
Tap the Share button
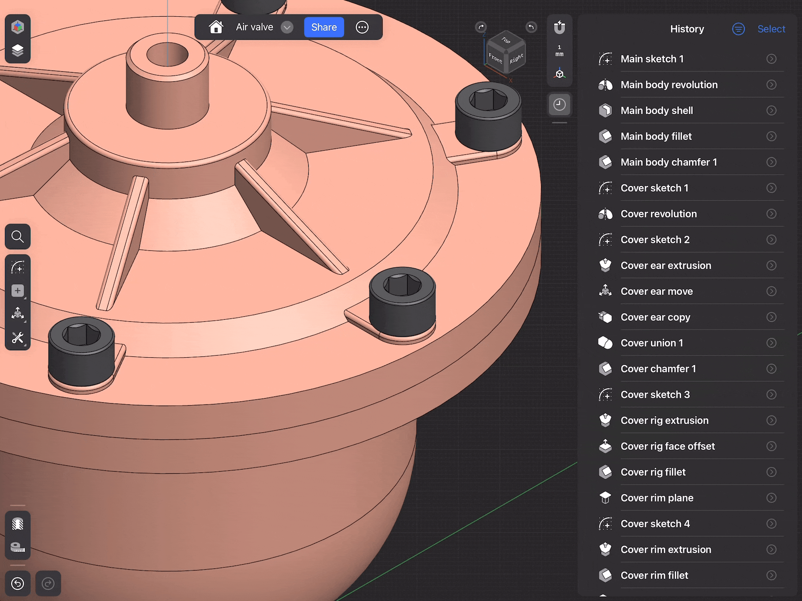(x=324, y=27)
